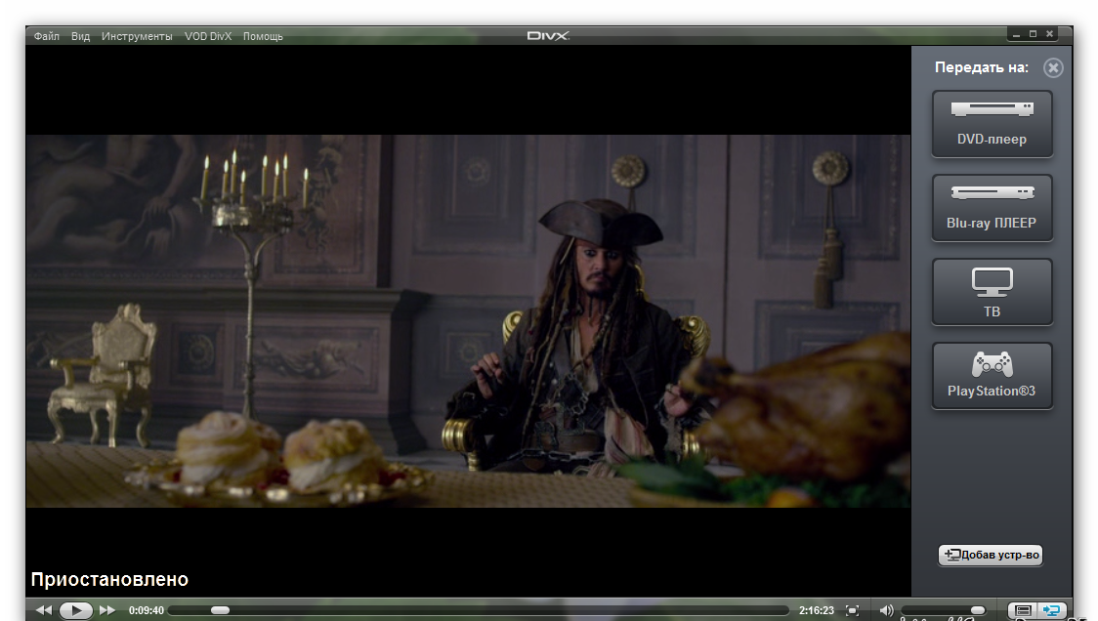This screenshot has width=1098, height=621.
Task: Close the DivX player window
Action: click(x=1050, y=33)
